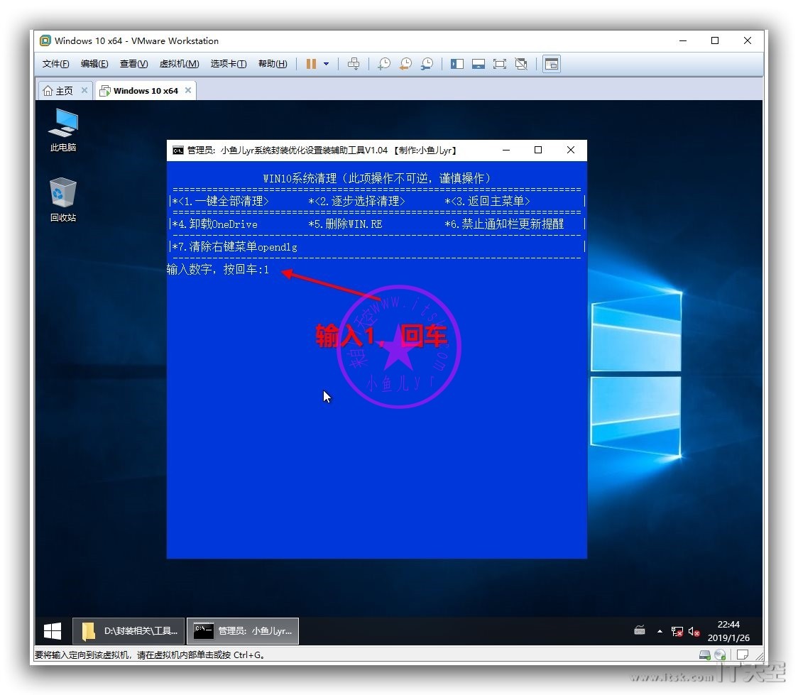Minimize the 小鱼儿yr tool console window
This screenshot has height=695, width=798.
coord(506,150)
